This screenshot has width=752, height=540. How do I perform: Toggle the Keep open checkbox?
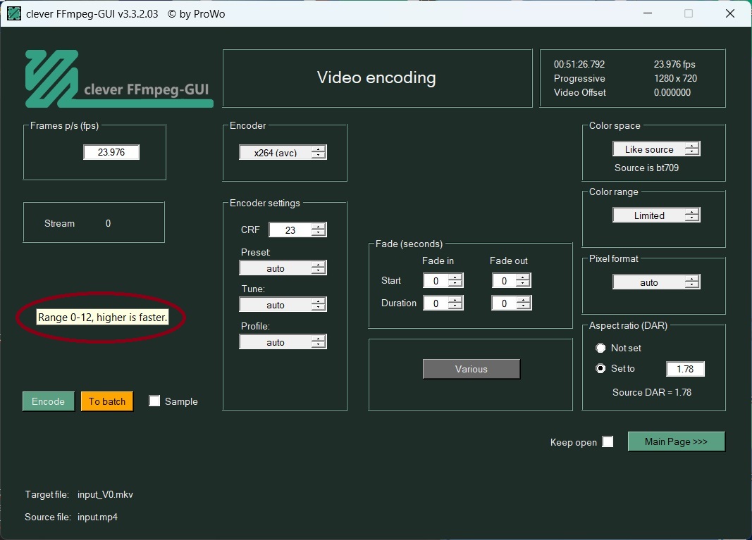click(x=608, y=441)
